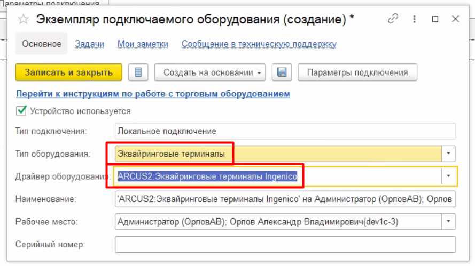Click the 'Параметры подключения' button
This screenshot has height=266, width=475.
point(357,72)
